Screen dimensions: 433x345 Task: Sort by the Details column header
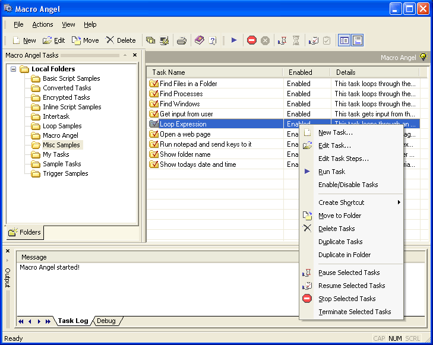point(375,72)
